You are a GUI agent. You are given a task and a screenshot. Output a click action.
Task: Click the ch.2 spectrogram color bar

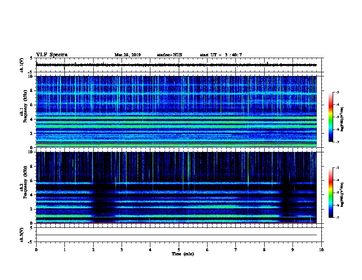(x=330, y=193)
